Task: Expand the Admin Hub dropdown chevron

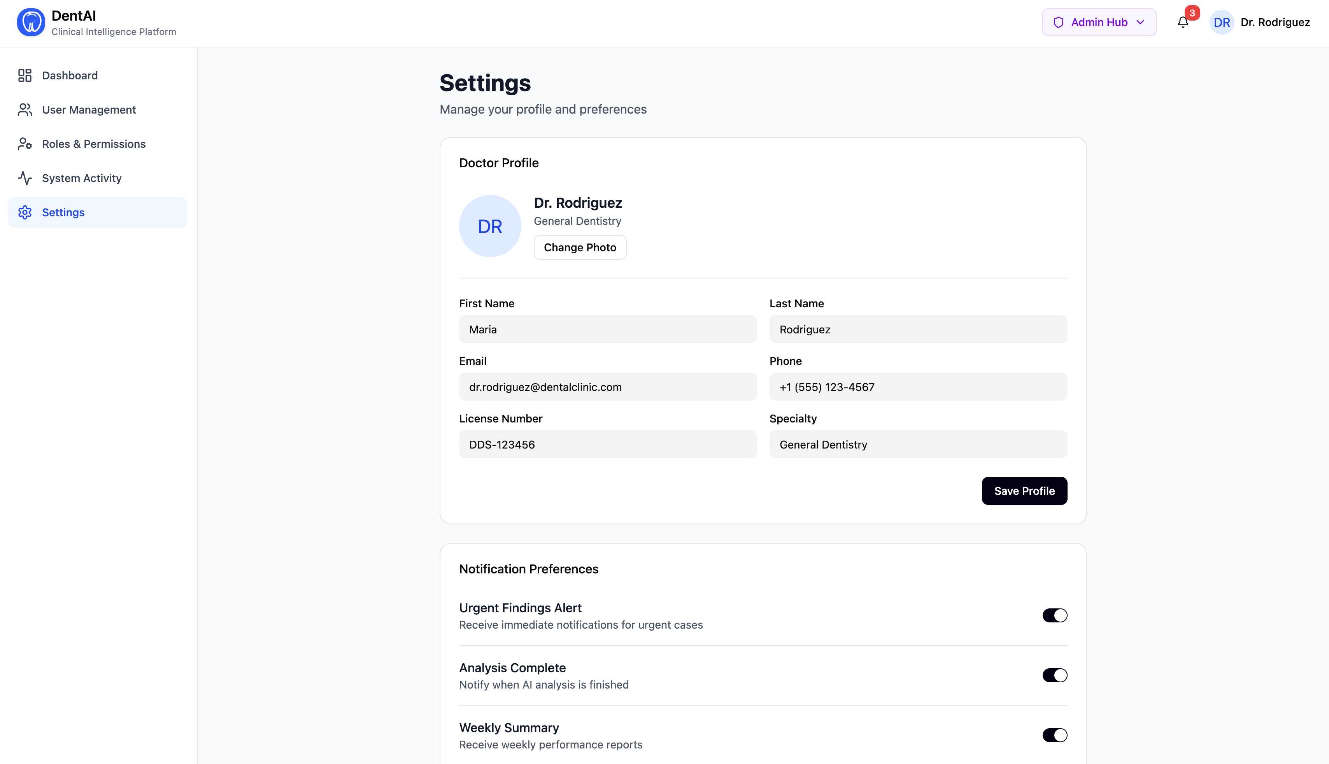Action: pyautogui.click(x=1140, y=23)
